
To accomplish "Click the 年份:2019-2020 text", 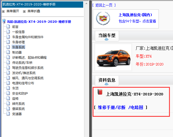I will (149, 64).
